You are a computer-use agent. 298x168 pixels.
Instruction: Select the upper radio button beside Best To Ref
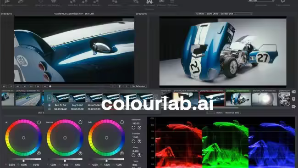(50, 105)
